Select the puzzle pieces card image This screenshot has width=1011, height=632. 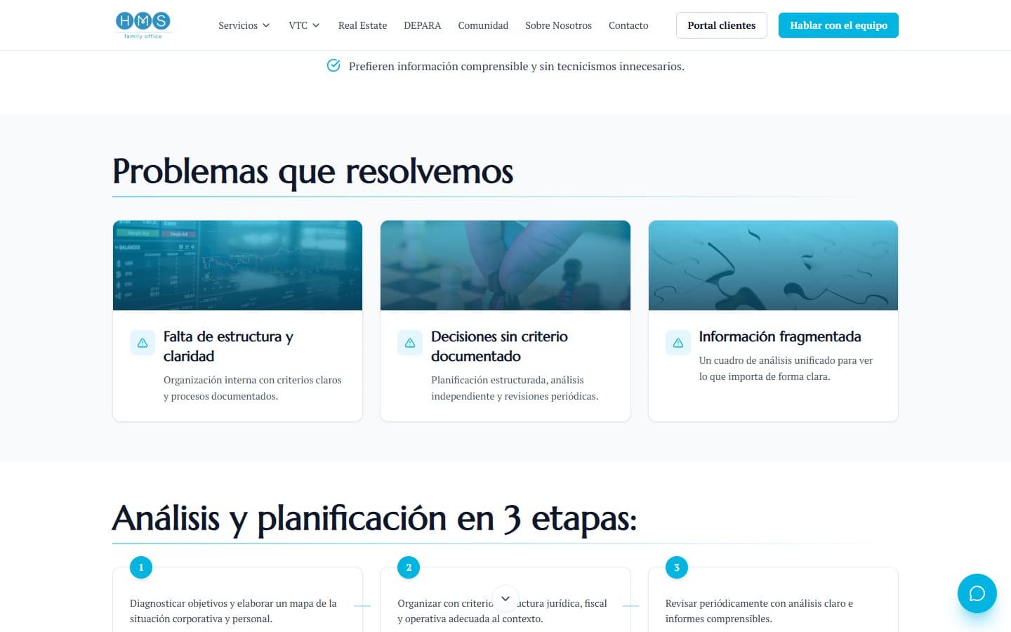[773, 265]
